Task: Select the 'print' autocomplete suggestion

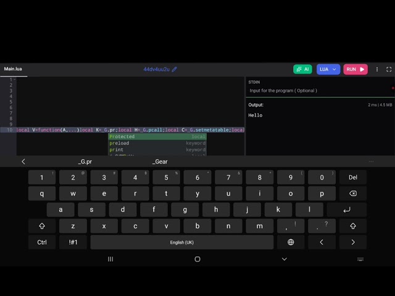Action: (157, 150)
